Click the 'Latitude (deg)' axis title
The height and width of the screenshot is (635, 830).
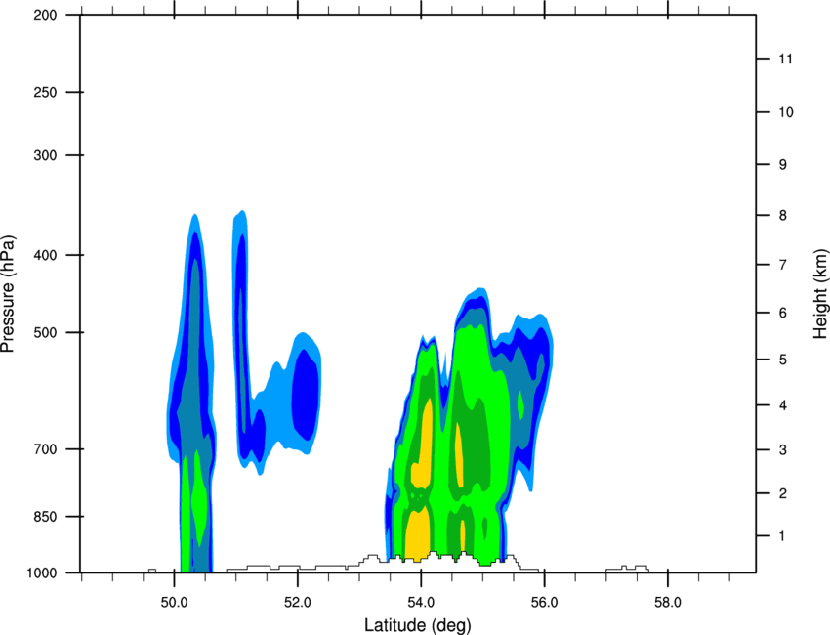tap(417, 625)
